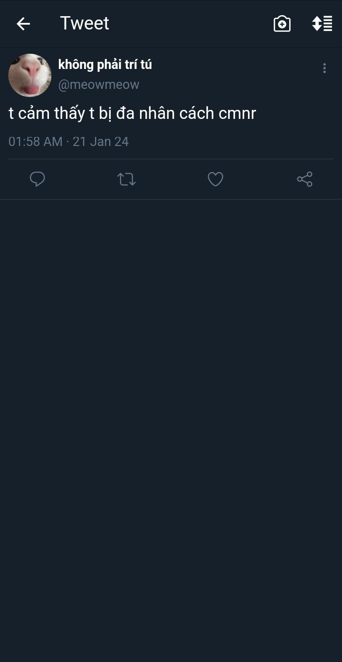Click the tweet text body

(x=133, y=114)
